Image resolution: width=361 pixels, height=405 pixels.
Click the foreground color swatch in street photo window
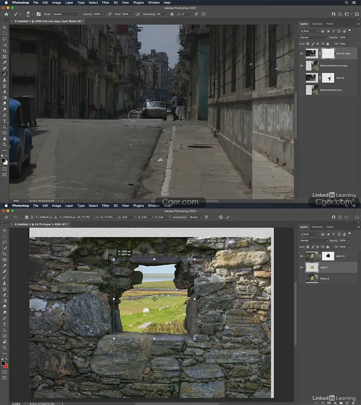pyautogui.click(x=3, y=160)
